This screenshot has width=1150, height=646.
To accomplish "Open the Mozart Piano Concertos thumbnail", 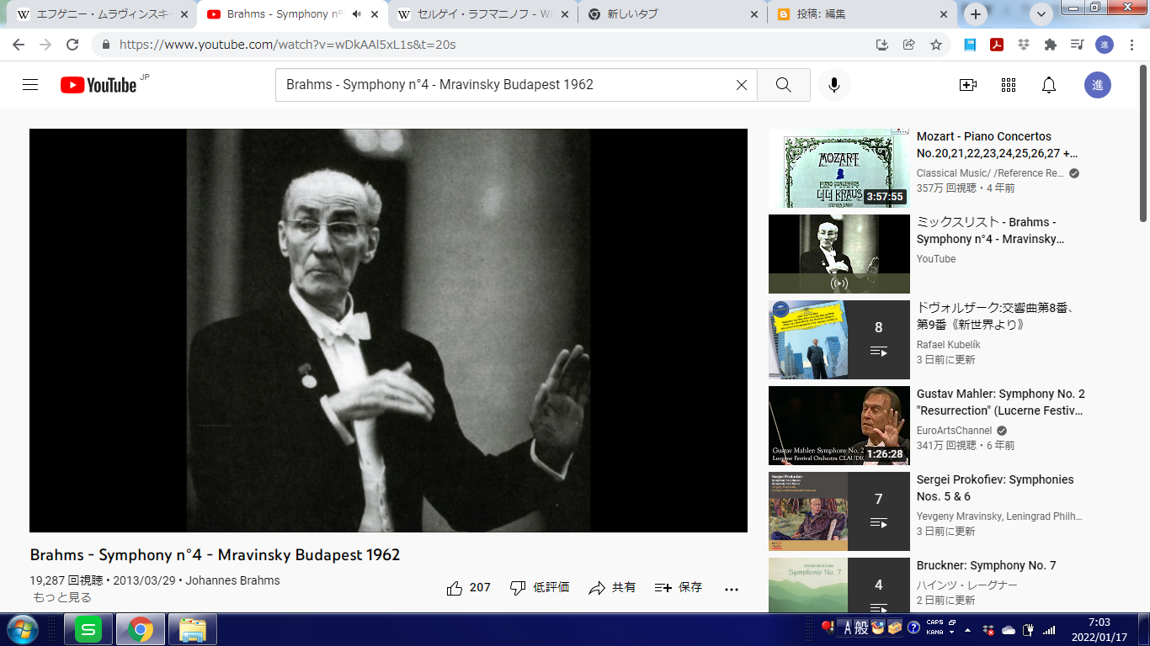I will coord(839,168).
